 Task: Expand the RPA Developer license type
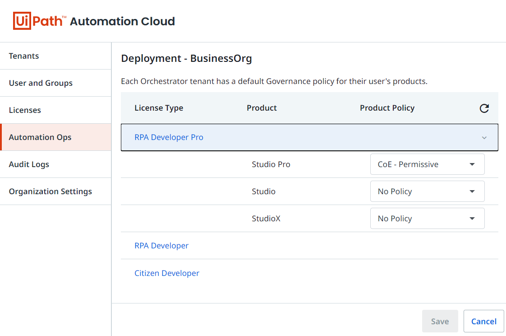(161, 246)
